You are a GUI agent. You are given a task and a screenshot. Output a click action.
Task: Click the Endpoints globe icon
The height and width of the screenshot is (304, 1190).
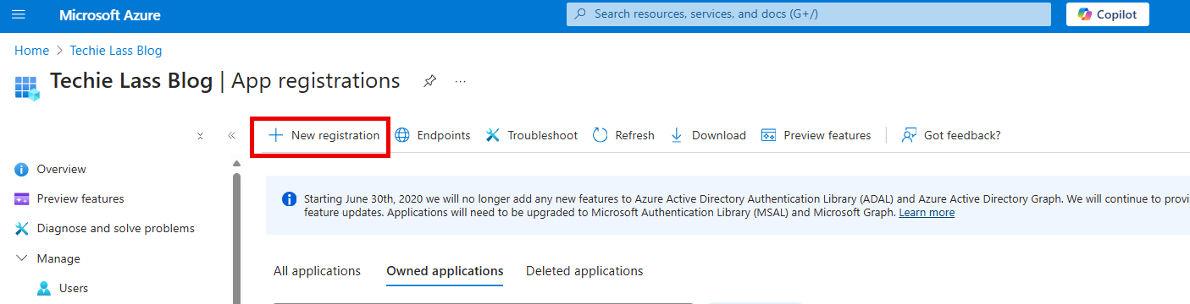[402, 135]
